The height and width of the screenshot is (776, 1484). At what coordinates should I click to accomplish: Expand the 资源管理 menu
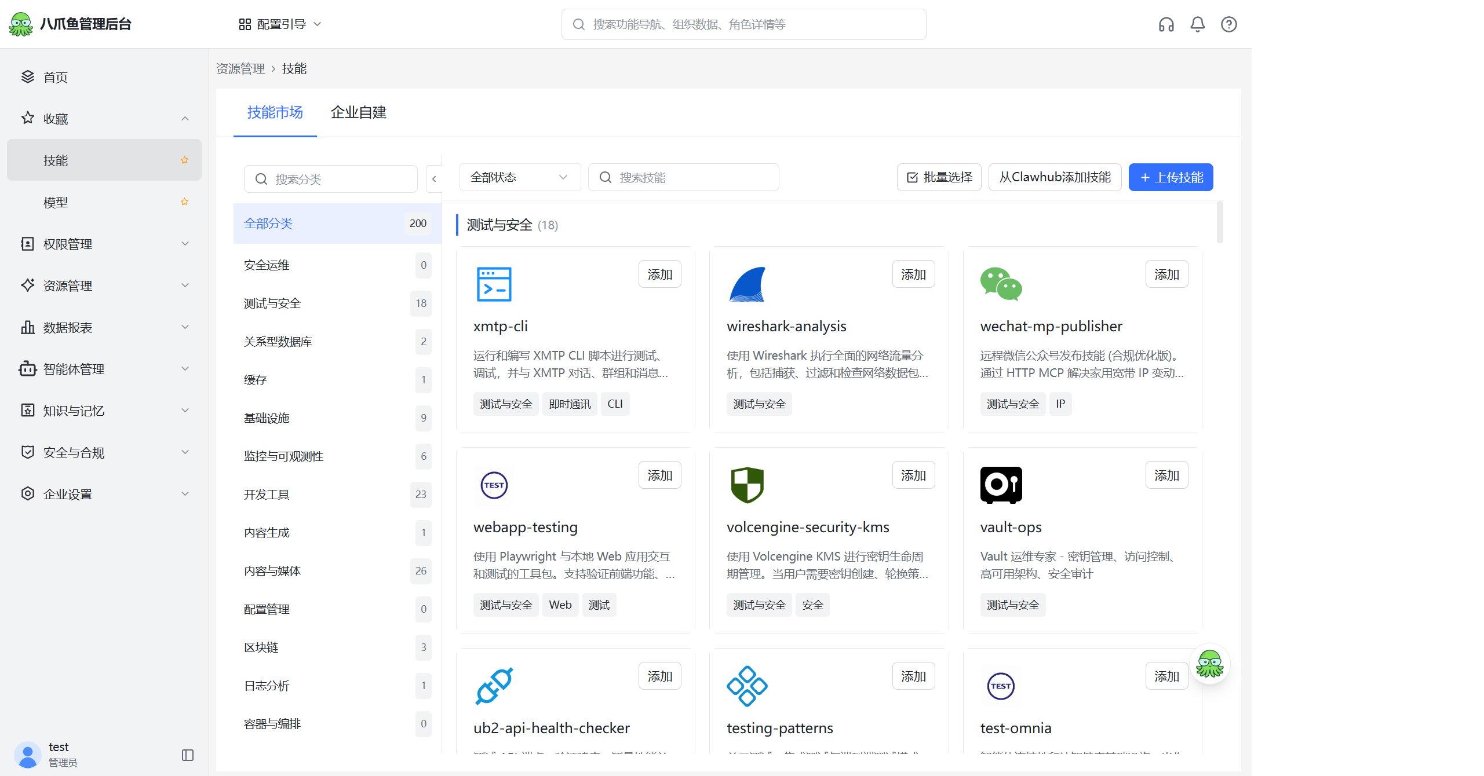(185, 285)
